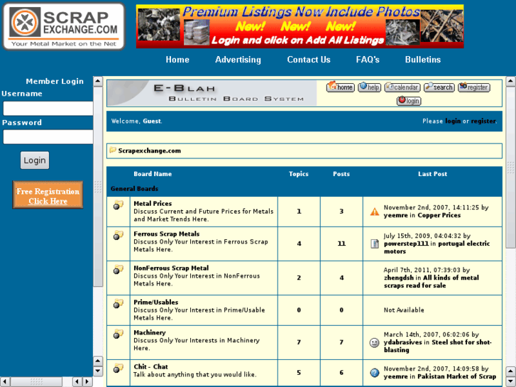Open ydabrasives user profile link
The width and height of the screenshot is (516, 387).
coord(403,342)
